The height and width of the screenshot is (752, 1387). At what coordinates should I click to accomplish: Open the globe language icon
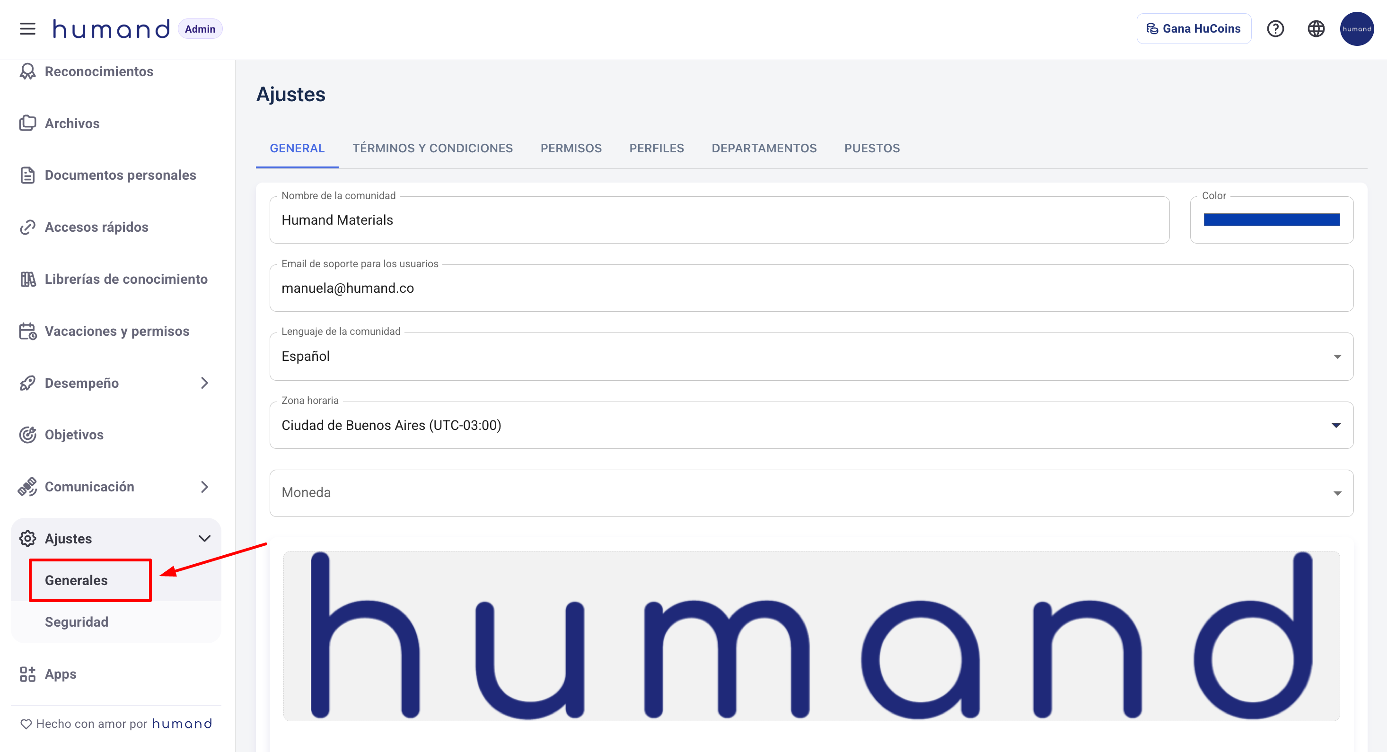click(1316, 28)
